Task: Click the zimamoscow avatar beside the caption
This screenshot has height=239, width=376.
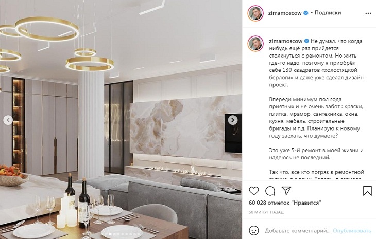Action: (255, 44)
